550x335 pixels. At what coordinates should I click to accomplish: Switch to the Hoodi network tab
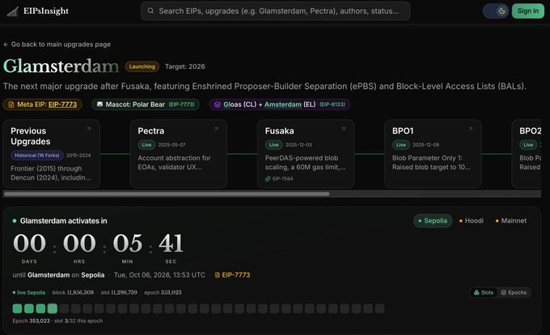(x=472, y=221)
